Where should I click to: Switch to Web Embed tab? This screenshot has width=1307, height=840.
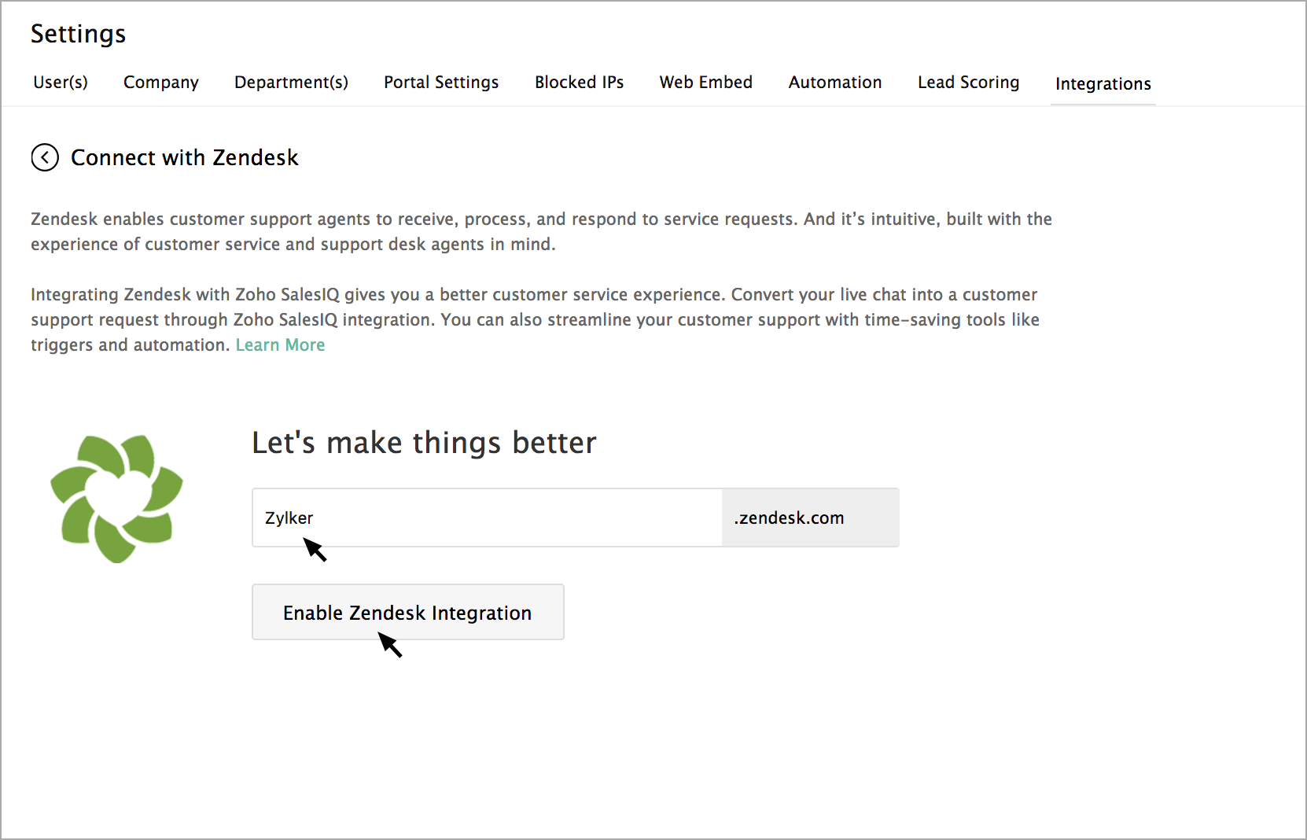706,83
